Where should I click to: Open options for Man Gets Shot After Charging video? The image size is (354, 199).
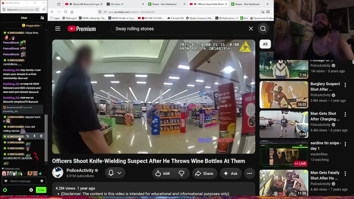pyautogui.click(x=345, y=114)
